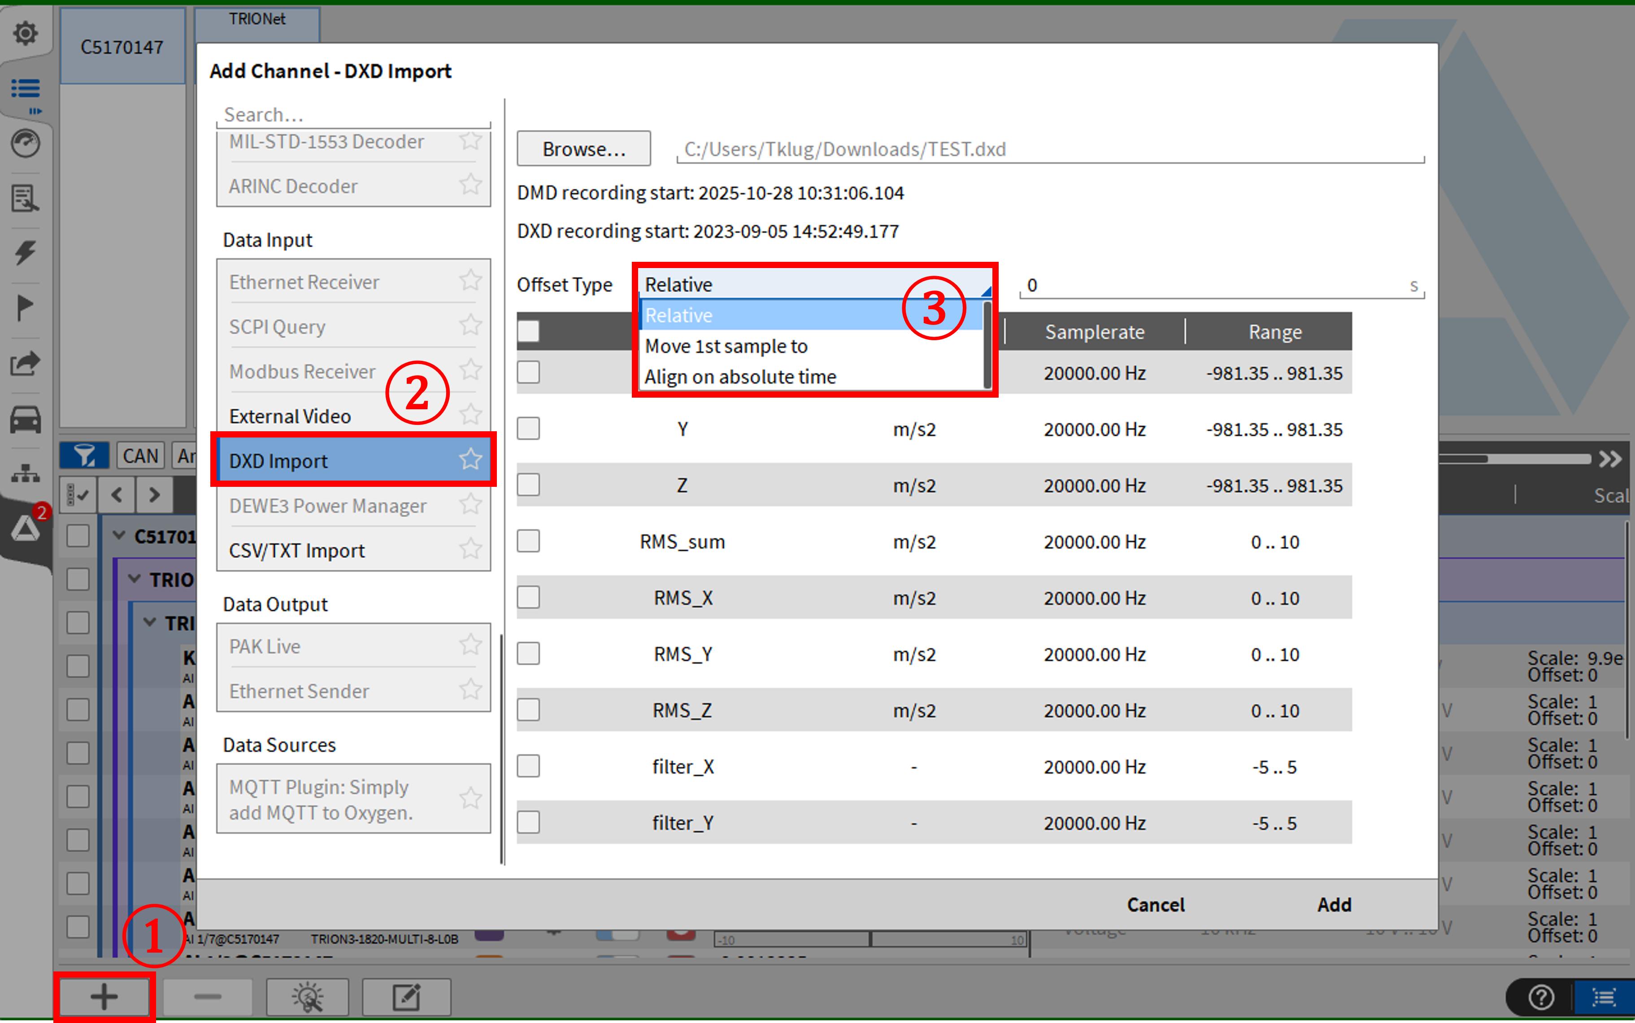The width and height of the screenshot is (1635, 1023).
Task: Tick the select-all header checkbox
Action: [529, 332]
